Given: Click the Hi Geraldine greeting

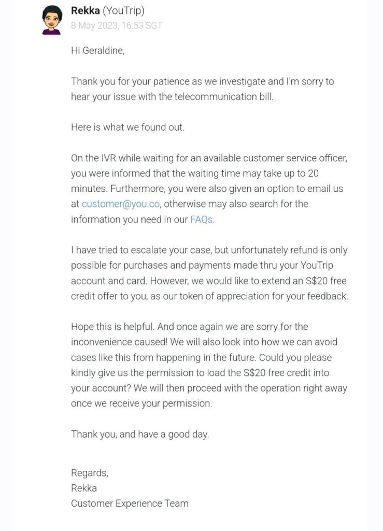Looking at the screenshot, I should tap(98, 50).
